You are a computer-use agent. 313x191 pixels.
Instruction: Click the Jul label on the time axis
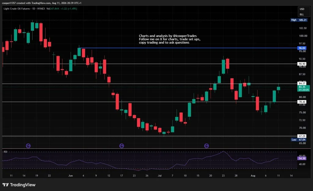[160, 175]
